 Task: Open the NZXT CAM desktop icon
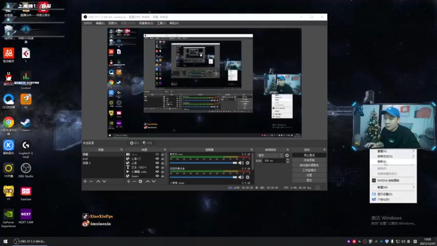tap(26, 216)
